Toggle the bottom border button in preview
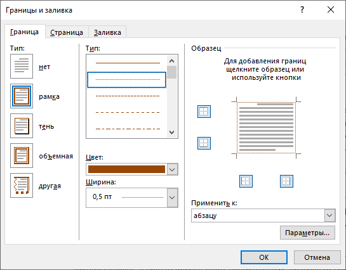 (x=204, y=143)
